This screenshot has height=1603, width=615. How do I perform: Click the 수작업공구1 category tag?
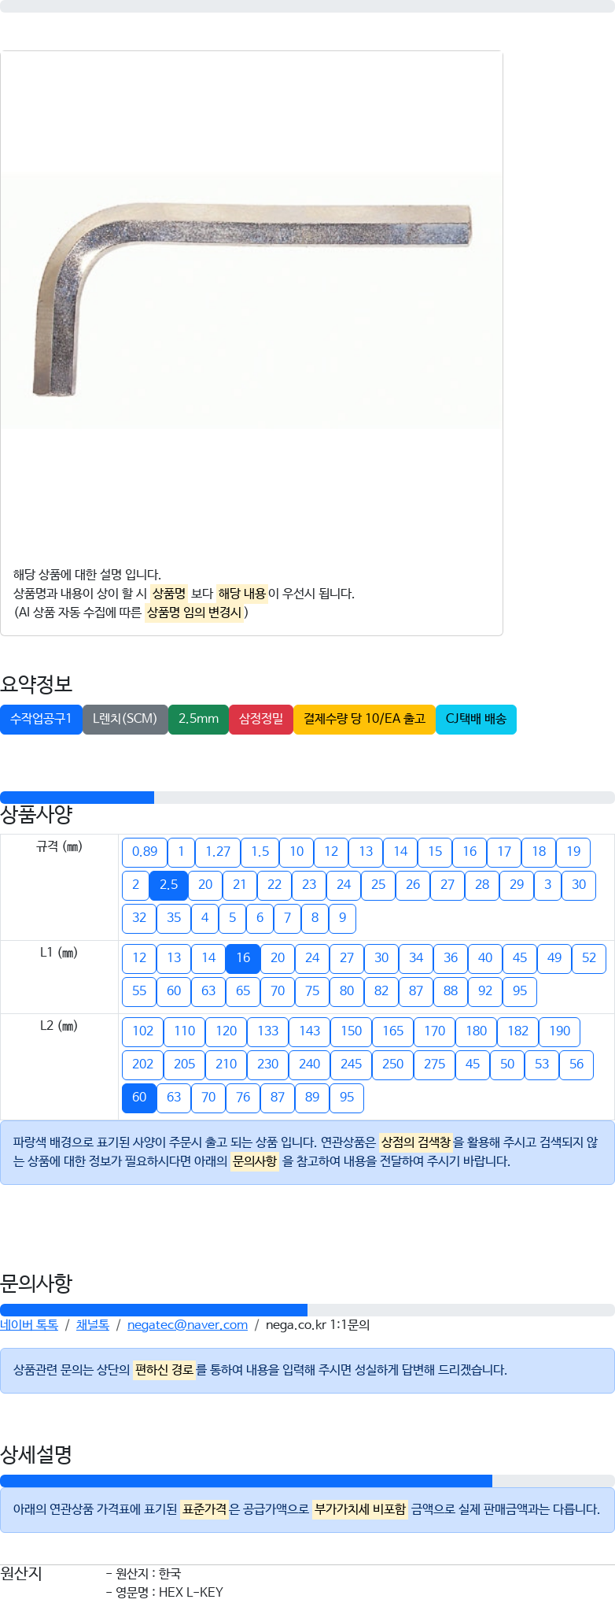coord(41,720)
